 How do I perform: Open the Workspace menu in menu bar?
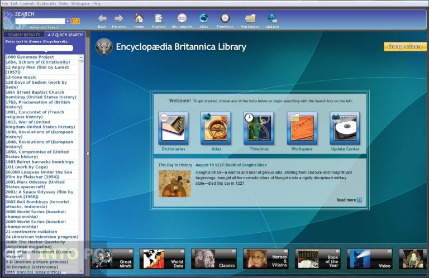click(80, 3)
